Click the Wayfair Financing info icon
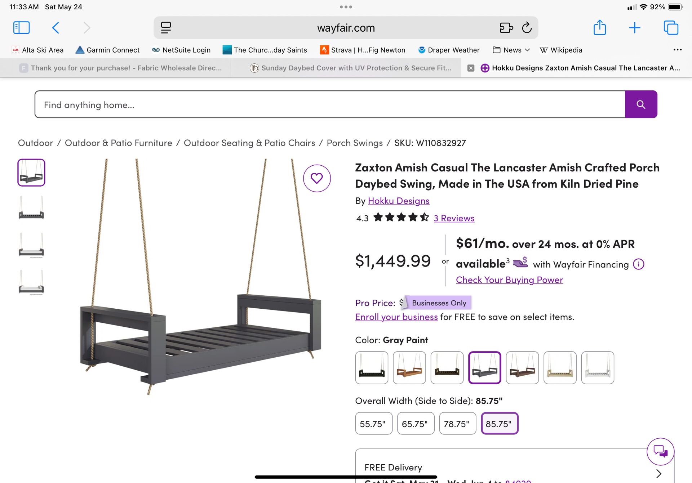Screen dimensions: 692x483 click(x=638, y=264)
